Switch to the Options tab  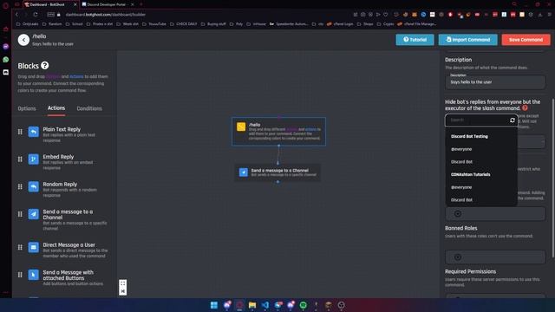[27, 108]
